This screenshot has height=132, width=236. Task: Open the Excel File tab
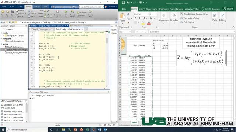tap(124, 9)
